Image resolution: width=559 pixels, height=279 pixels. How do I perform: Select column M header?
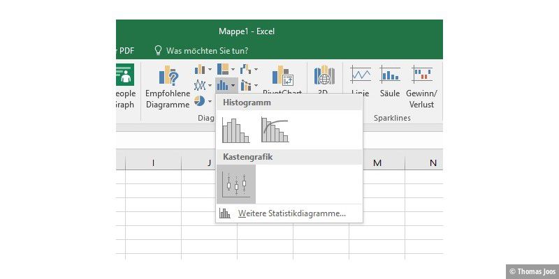click(377, 163)
